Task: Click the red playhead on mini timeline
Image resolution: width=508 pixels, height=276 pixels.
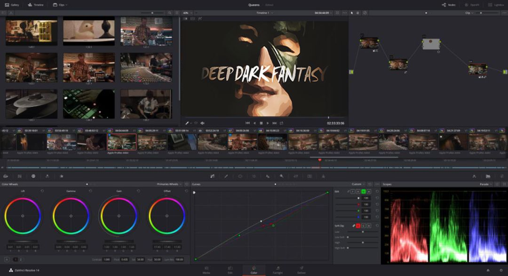Action: [320, 160]
